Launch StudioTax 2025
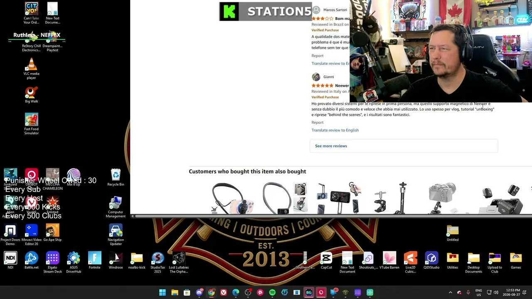Screen dimensions: 532x299 [x=158, y=262]
